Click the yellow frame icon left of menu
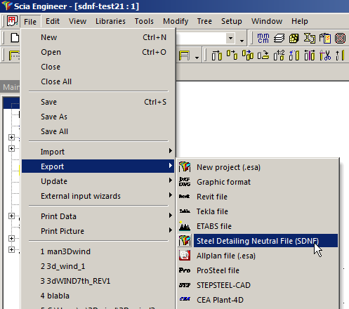This screenshot has height=309, width=349. tap(14, 55)
